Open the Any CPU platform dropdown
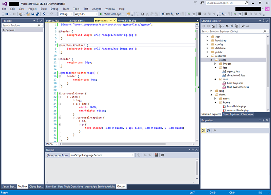Viewport: 271px width, 195px height. click(86, 14)
